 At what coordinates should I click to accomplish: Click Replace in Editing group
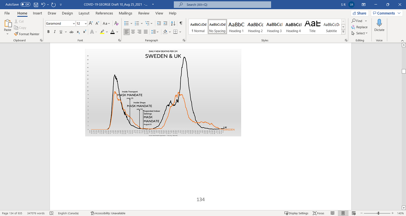pos(359,27)
